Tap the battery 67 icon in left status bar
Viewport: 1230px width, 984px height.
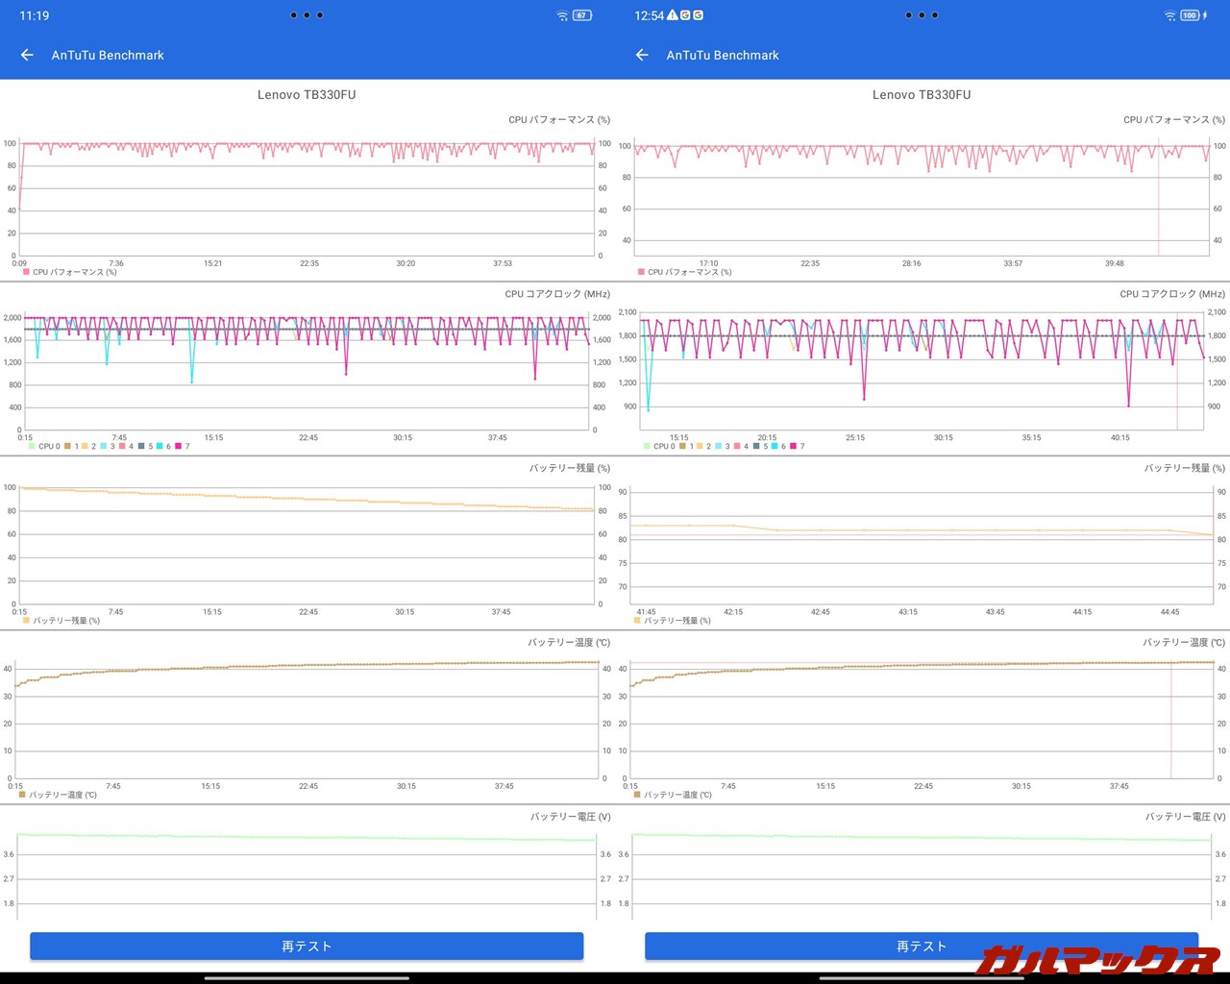(x=582, y=15)
